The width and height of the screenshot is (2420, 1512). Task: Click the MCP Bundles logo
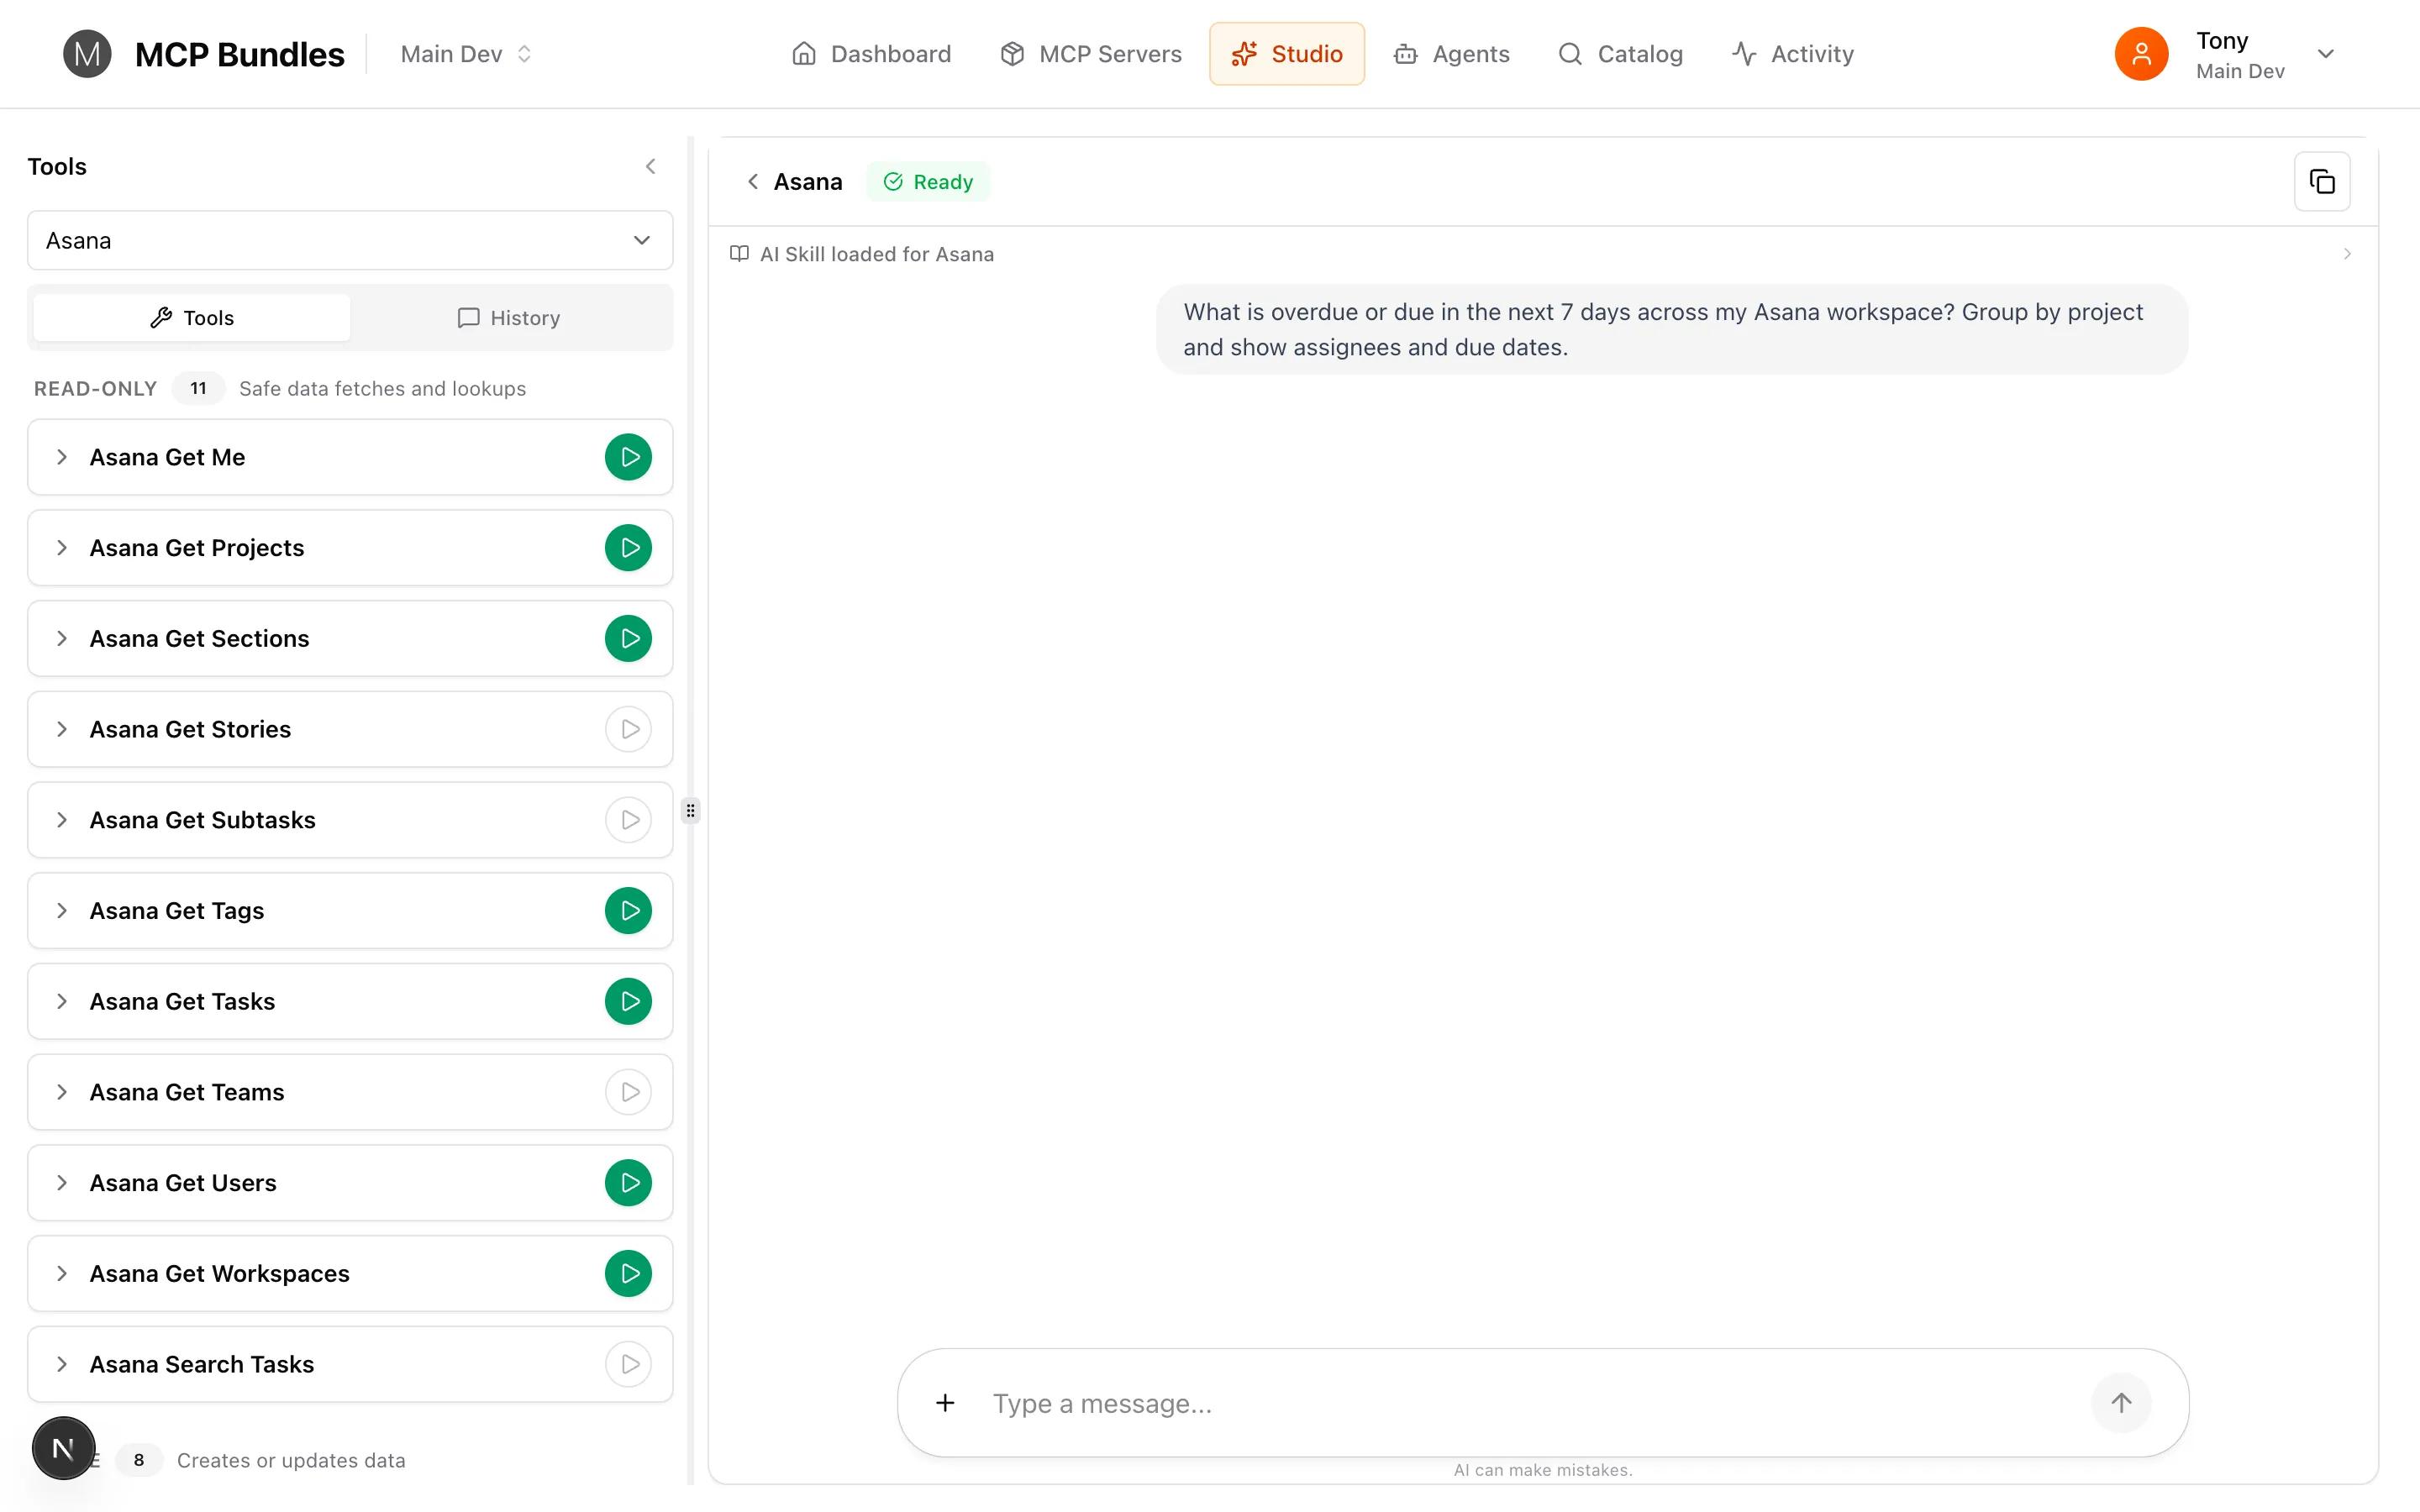pyautogui.click(x=87, y=54)
